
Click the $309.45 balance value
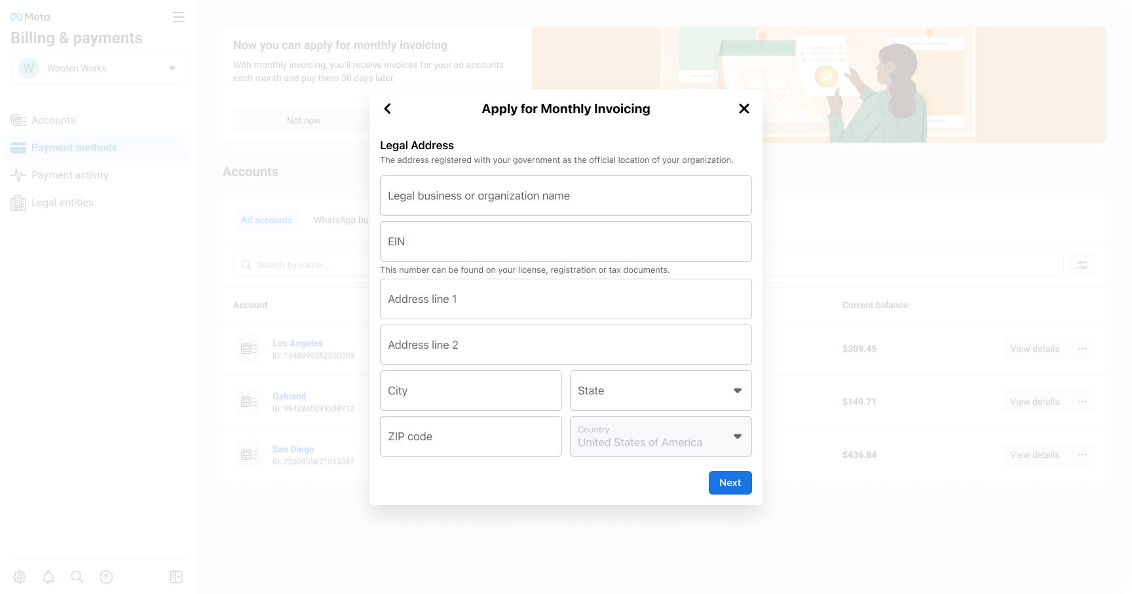tap(859, 349)
